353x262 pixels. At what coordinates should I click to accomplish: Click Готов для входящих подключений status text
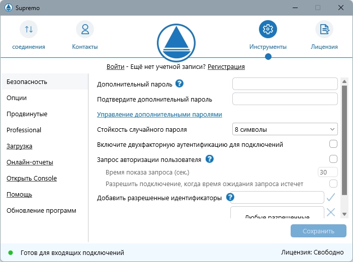coord(72,252)
